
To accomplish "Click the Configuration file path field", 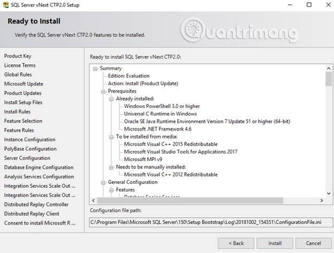I will 211,223.
